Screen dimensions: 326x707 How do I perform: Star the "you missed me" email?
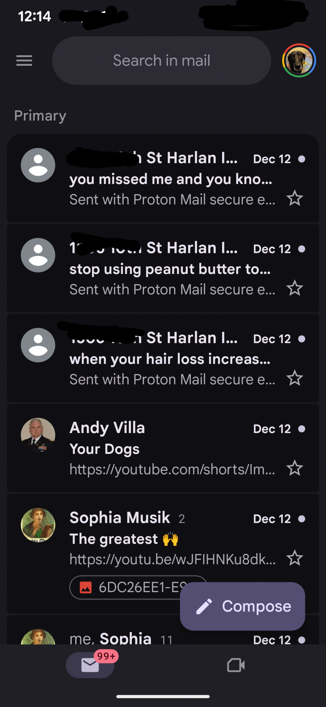click(295, 198)
